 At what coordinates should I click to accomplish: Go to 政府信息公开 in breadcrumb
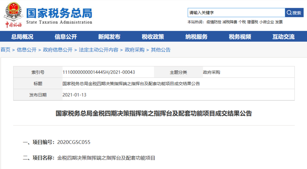pos(58,50)
